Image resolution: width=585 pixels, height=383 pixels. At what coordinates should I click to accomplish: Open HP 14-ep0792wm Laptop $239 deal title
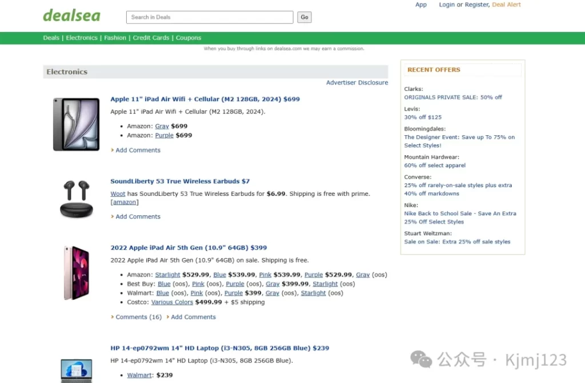(220, 348)
